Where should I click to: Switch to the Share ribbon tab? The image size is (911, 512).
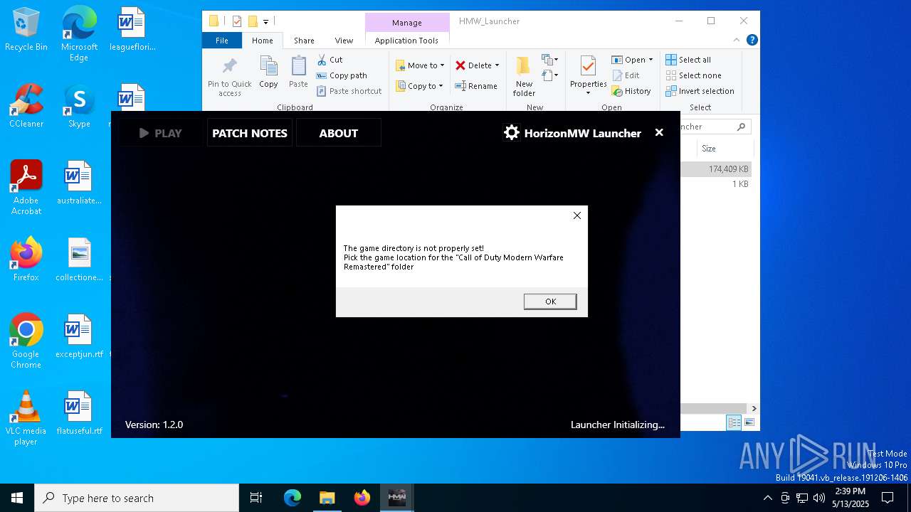pos(304,41)
